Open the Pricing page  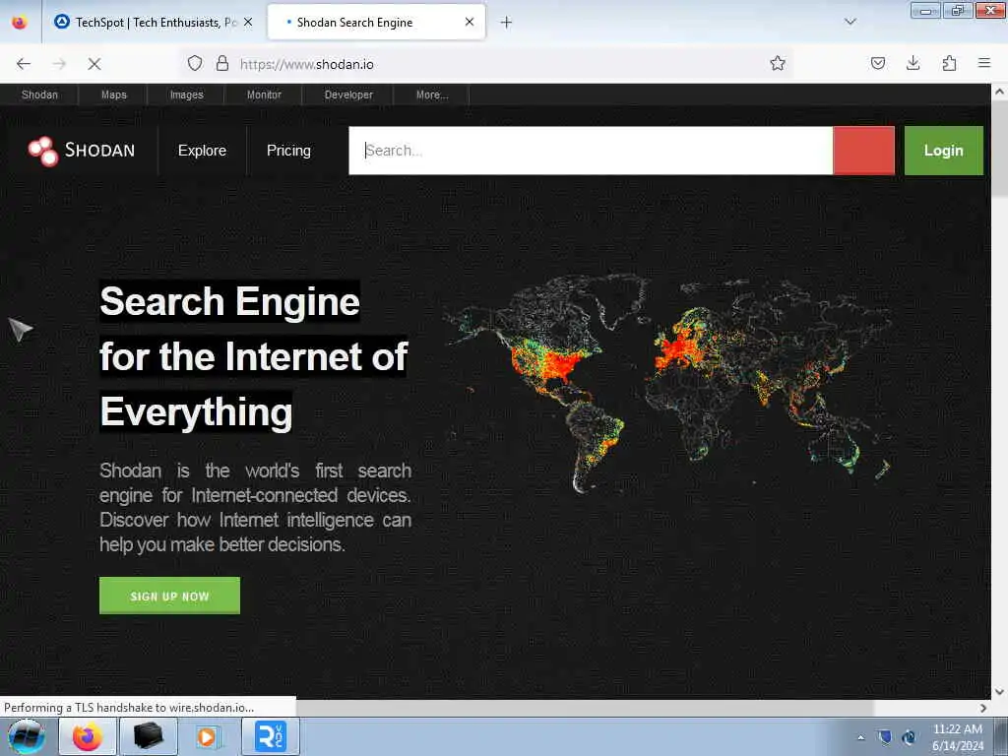[x=288, y=151]
